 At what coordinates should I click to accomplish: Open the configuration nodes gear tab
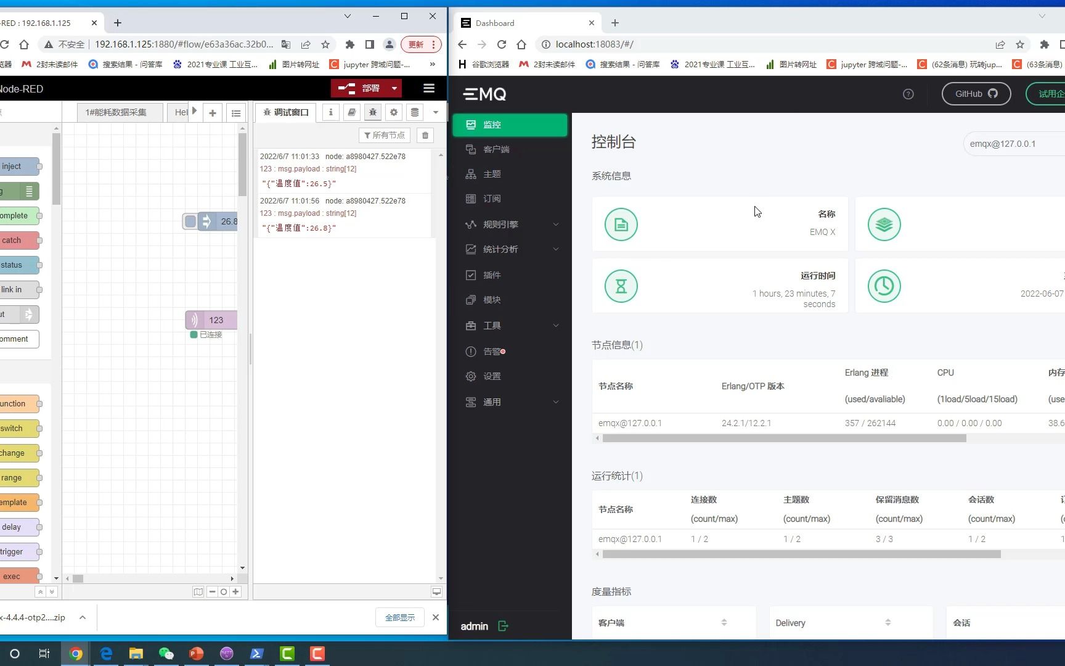pyautogui.click(x=394, y=112)
